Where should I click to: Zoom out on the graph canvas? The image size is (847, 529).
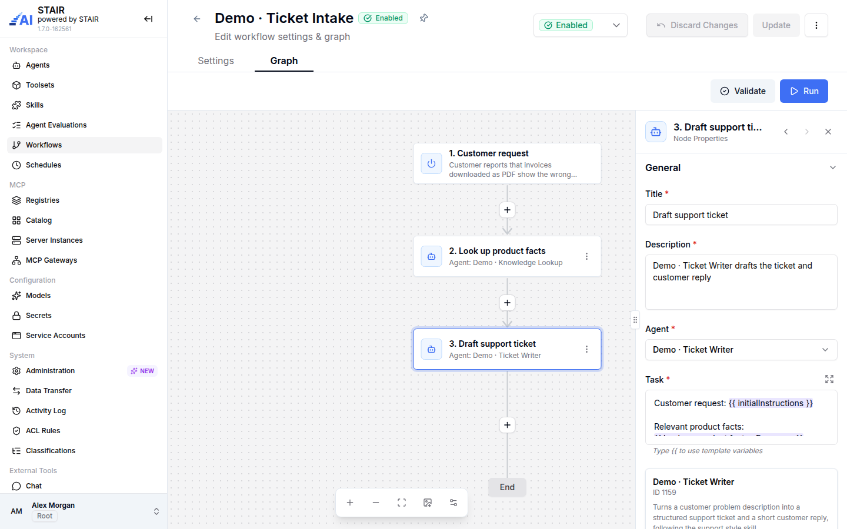click(x=376, y=503)
